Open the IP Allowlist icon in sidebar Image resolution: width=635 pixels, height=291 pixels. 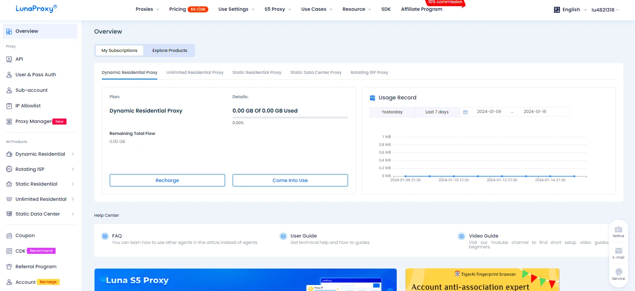9,106
